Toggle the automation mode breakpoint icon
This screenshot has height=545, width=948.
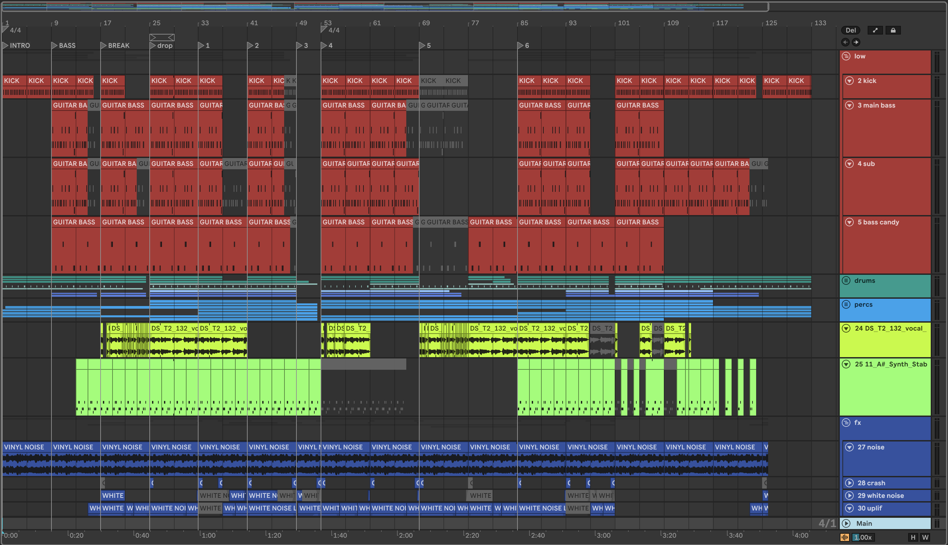click(x=875, y=30)
